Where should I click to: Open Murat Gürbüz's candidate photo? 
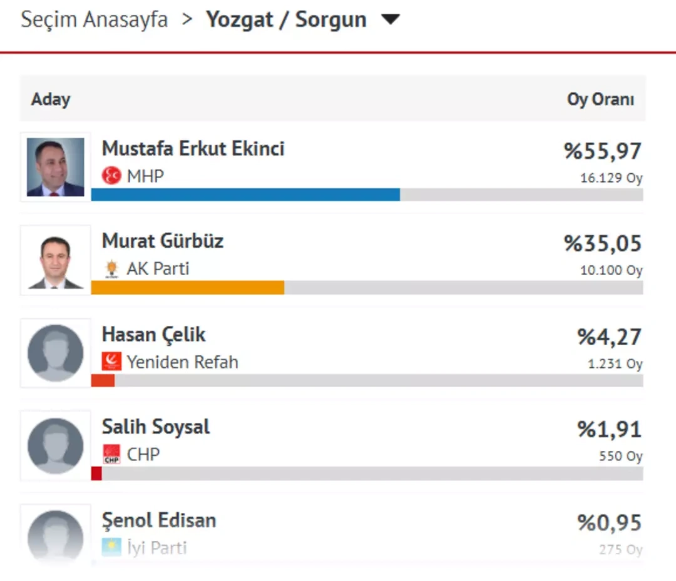click(x=56, y=260)
